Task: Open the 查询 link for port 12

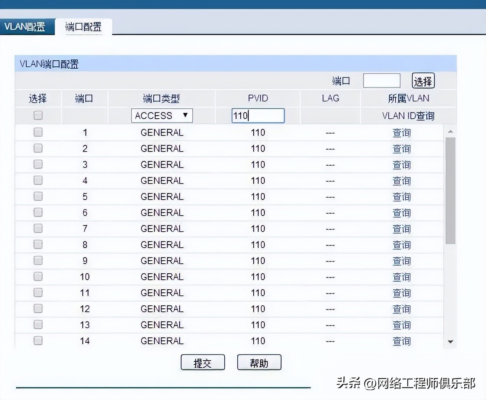Action: [x=402, y=309]
